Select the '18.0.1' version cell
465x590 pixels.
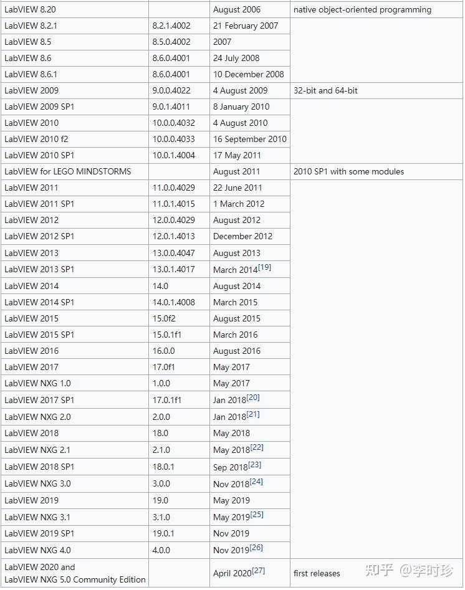180,466
